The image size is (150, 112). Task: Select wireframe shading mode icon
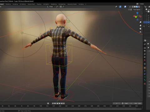coord(133,7)
